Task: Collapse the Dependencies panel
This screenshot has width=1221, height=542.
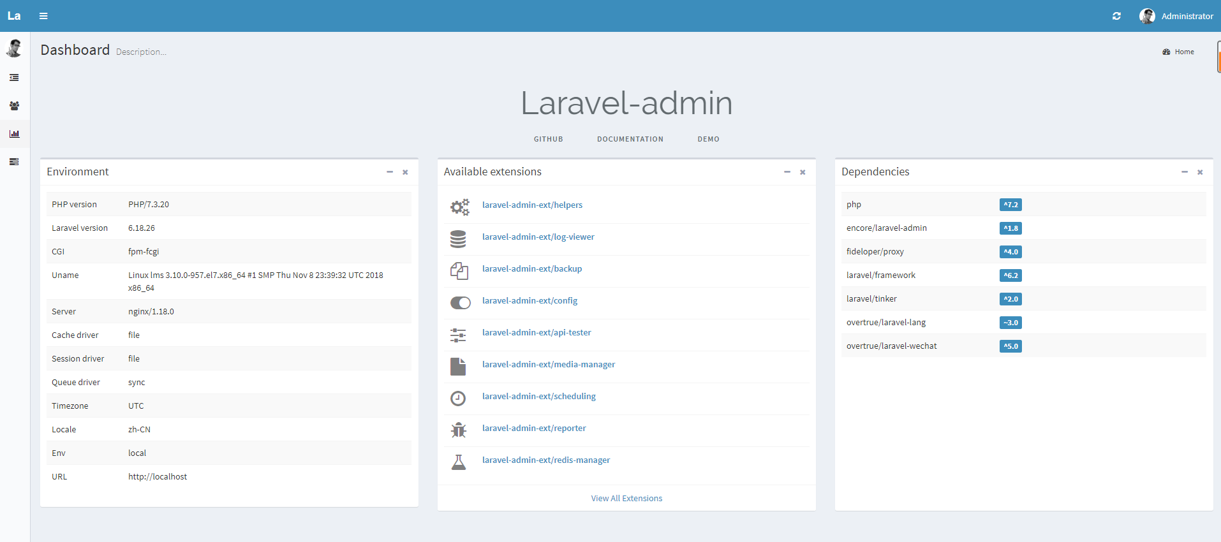Action: click(x=1185, y=172)
